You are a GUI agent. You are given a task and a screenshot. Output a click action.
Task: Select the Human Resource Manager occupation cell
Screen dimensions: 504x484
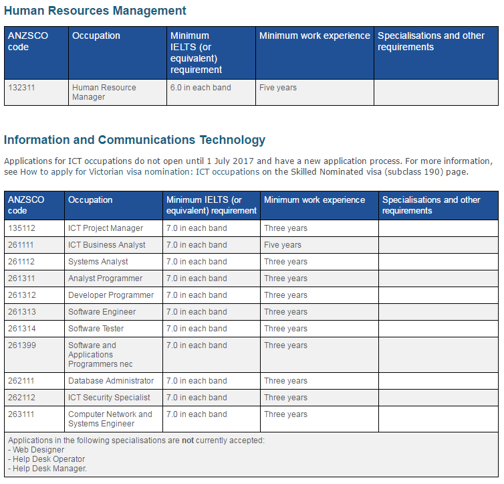[x=104, y=92]
